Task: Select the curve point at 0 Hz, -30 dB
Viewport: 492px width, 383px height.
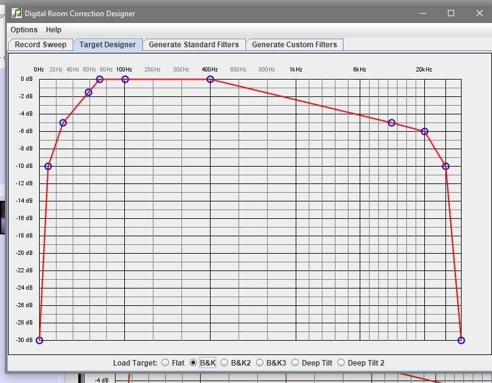Action: (39, 340)
